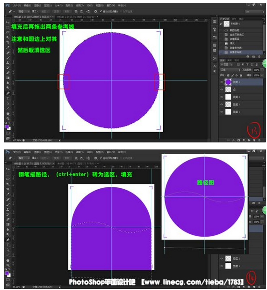Hide layer 图层 3 in top window
Viewport: 267px width, 290px height.
tap(222, 97)
